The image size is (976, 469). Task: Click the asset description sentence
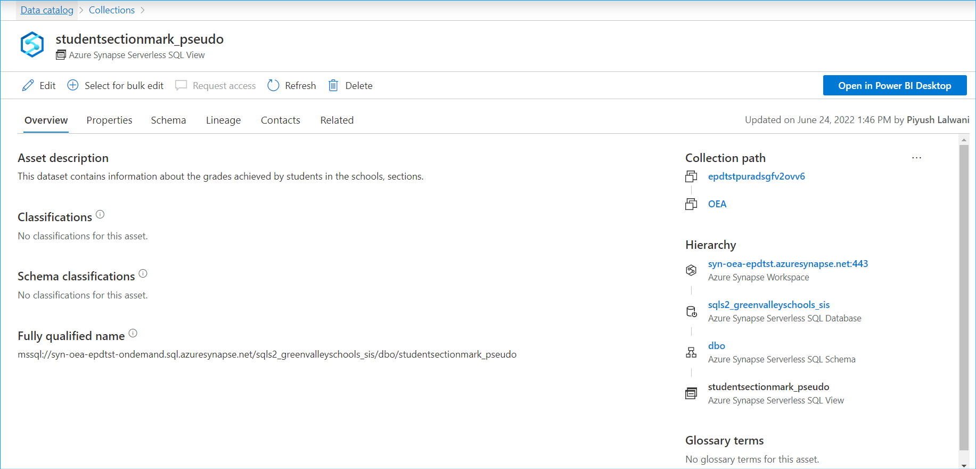[220, 176]
